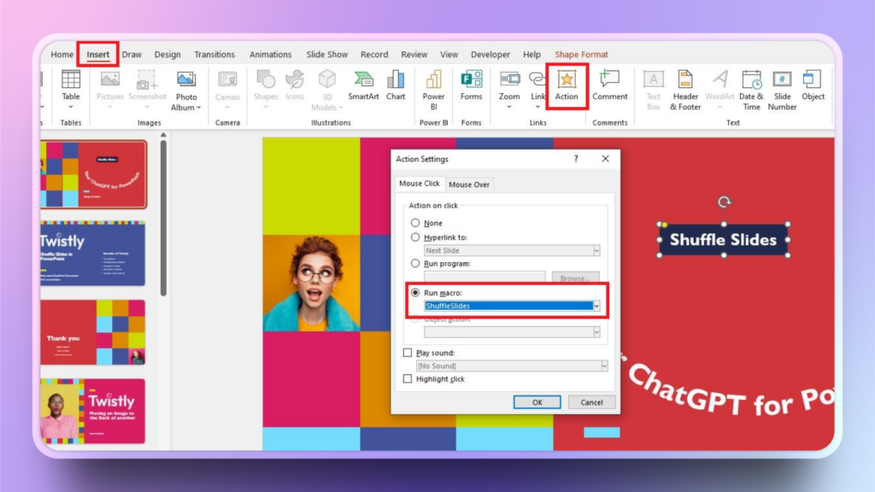Switch to the Mouse Over tab
The width and height of the screenshot is (875, 492).
coord(469,184)
